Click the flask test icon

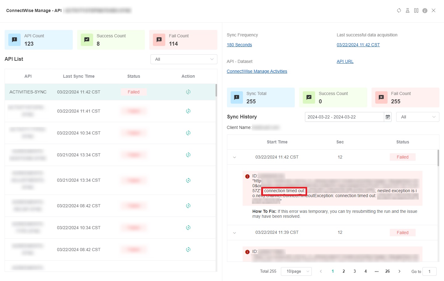408,10
